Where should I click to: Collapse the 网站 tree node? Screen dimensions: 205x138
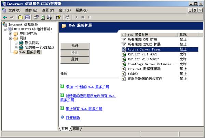click(11, 38)
